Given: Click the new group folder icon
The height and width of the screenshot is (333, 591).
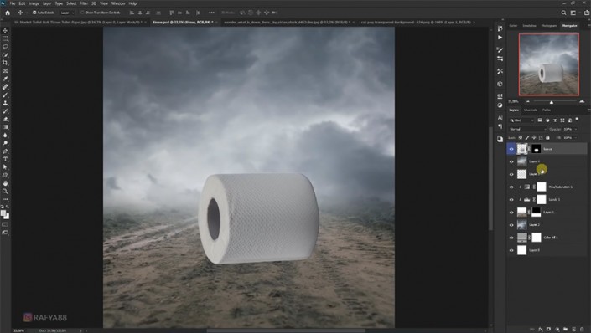Looking at the screenshot, I should (x=565, y=329).
